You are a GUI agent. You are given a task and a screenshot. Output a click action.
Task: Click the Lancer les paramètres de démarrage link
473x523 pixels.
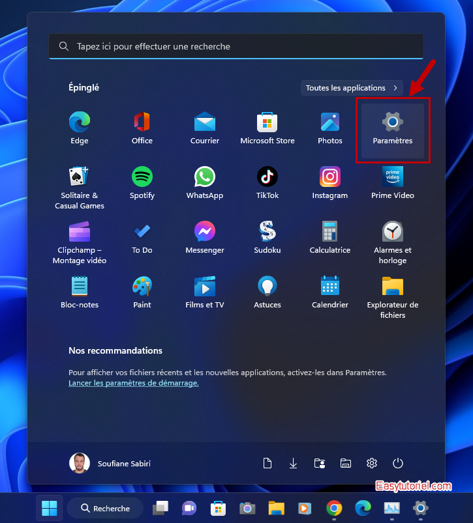[133, 383]
